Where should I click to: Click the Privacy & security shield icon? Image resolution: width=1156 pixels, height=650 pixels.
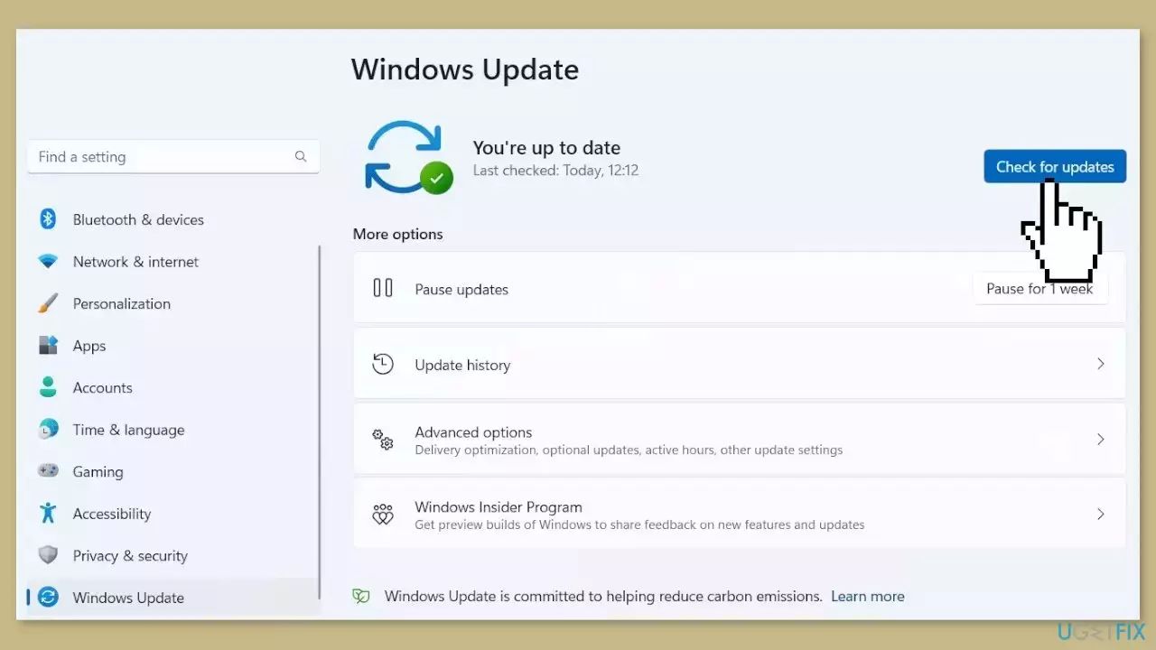pyautogui.click(x=48, y=555)
